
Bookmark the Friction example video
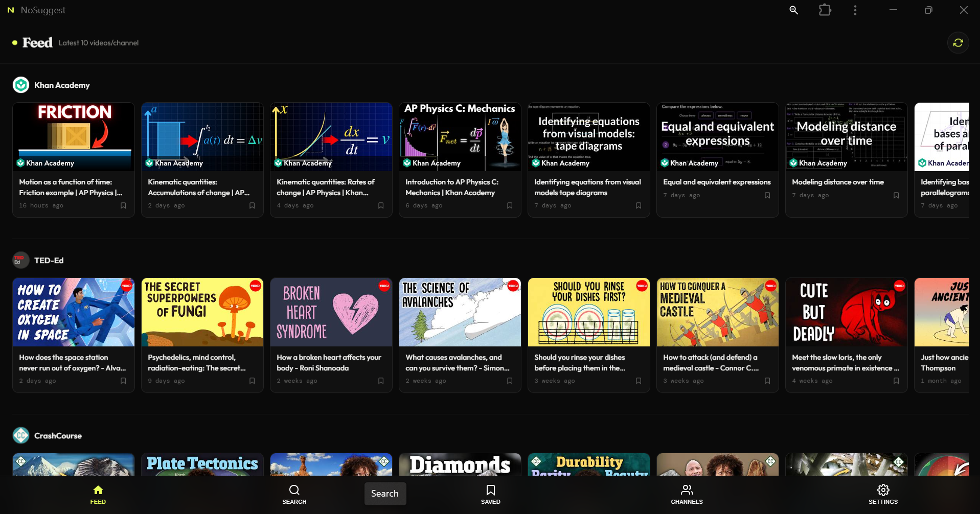(123, 205)
